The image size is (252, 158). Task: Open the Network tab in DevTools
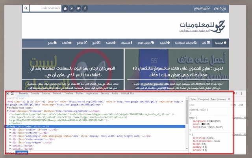pyautogui.click(x=57, y=94)
